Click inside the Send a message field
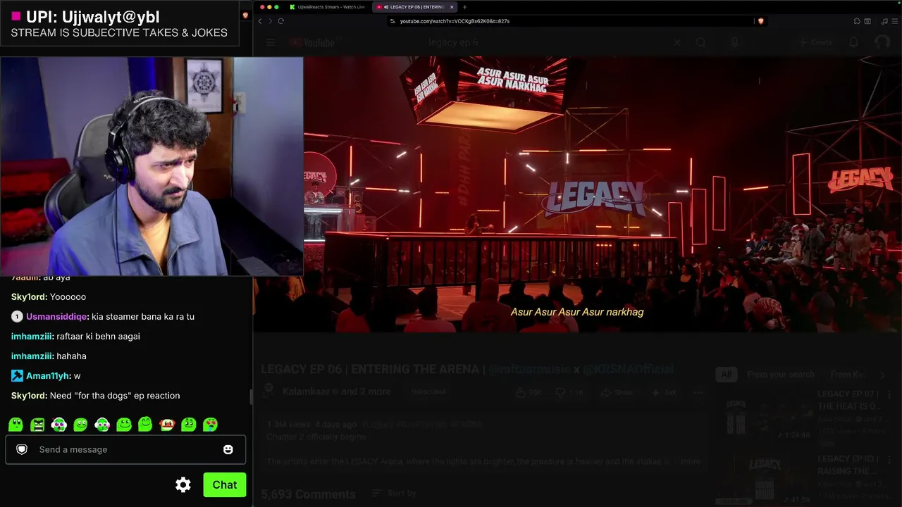The width and height of the screenshot is (902, 507). [125, 449]
